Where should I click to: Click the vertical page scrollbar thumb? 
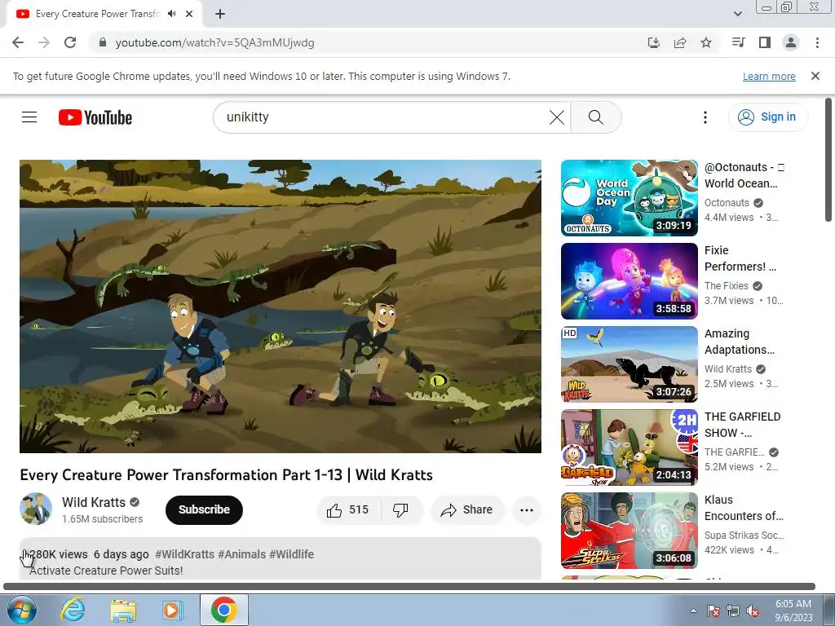pyautogui.click(x=828, y=160)
